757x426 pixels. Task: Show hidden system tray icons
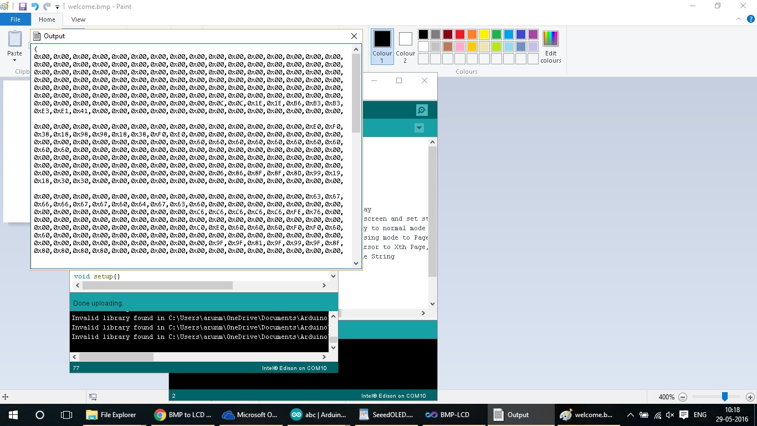[631, 415]
